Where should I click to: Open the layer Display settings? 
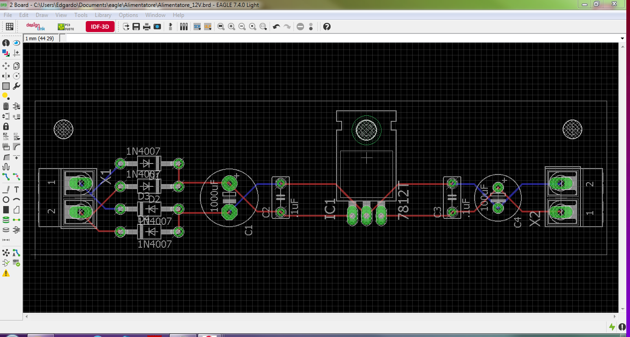pyautogui.click(x=6, y=53)
